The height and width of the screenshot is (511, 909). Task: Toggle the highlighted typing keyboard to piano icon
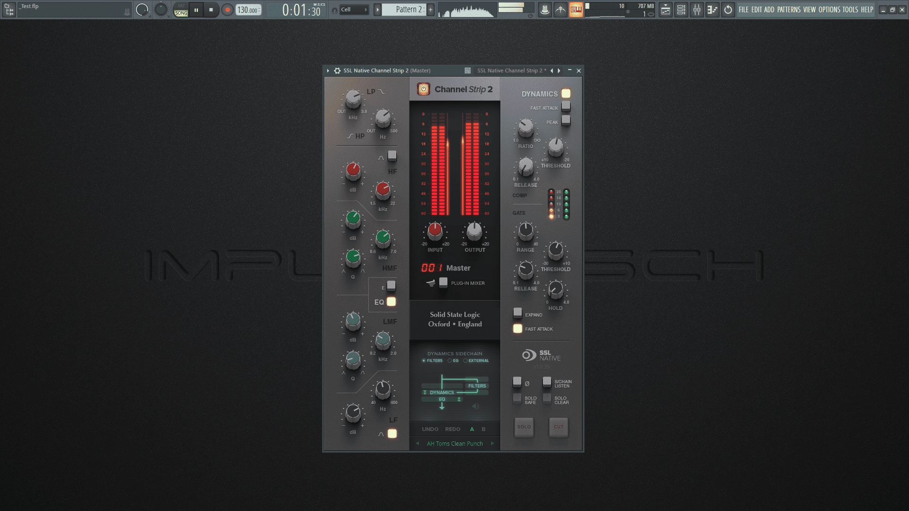pyautogui.click(x=576, y=9)
